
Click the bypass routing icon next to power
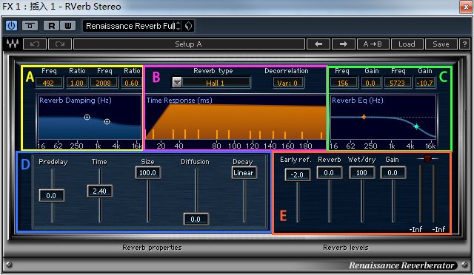click(x=30, y=26)
